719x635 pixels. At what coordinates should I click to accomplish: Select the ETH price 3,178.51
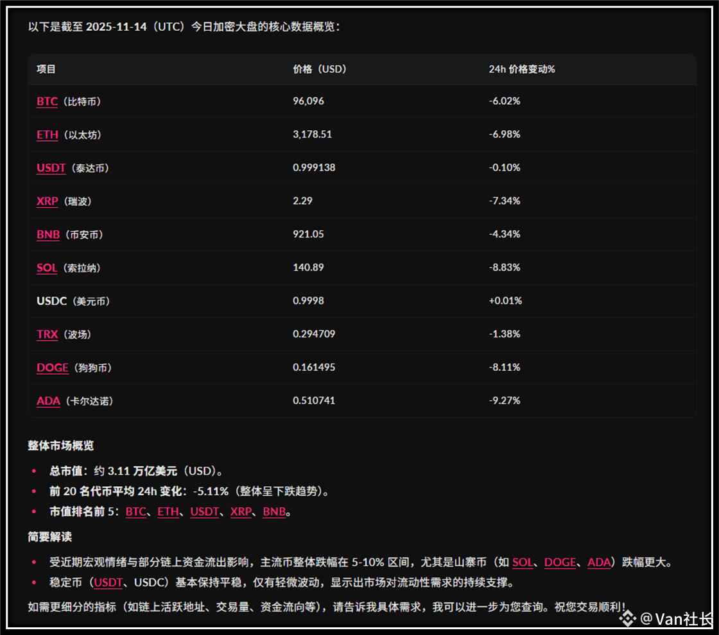pyautogui.click(x=312, y=134)
